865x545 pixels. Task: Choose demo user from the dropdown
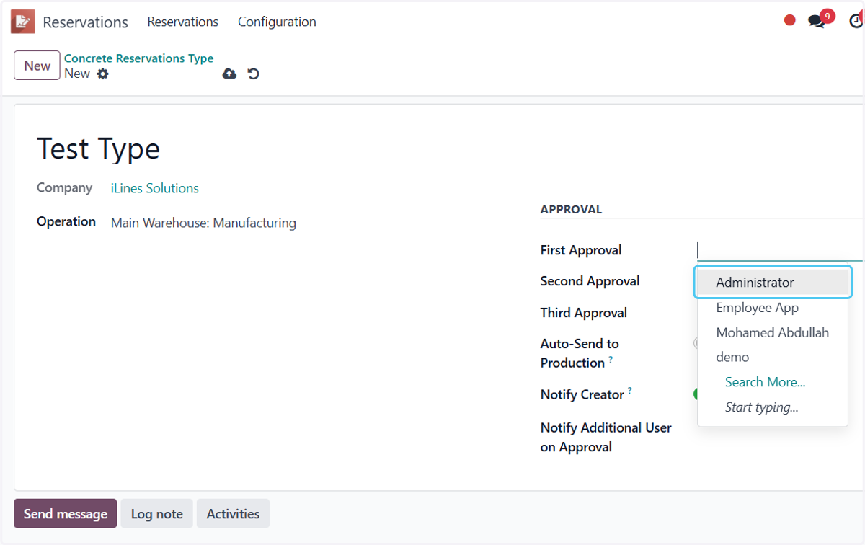[773, 357]
